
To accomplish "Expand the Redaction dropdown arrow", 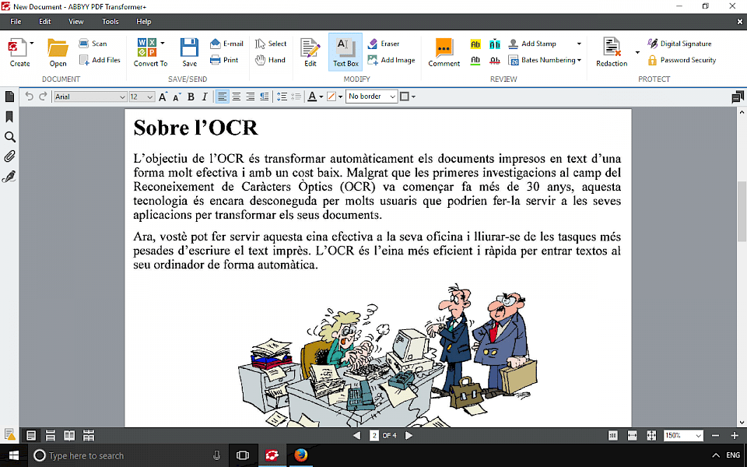I will 637,52.
